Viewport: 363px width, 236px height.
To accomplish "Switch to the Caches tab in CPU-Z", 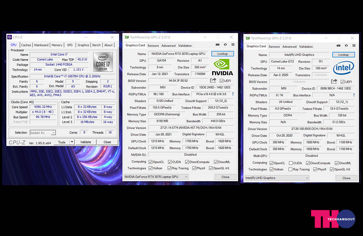I will coord(26,45).
